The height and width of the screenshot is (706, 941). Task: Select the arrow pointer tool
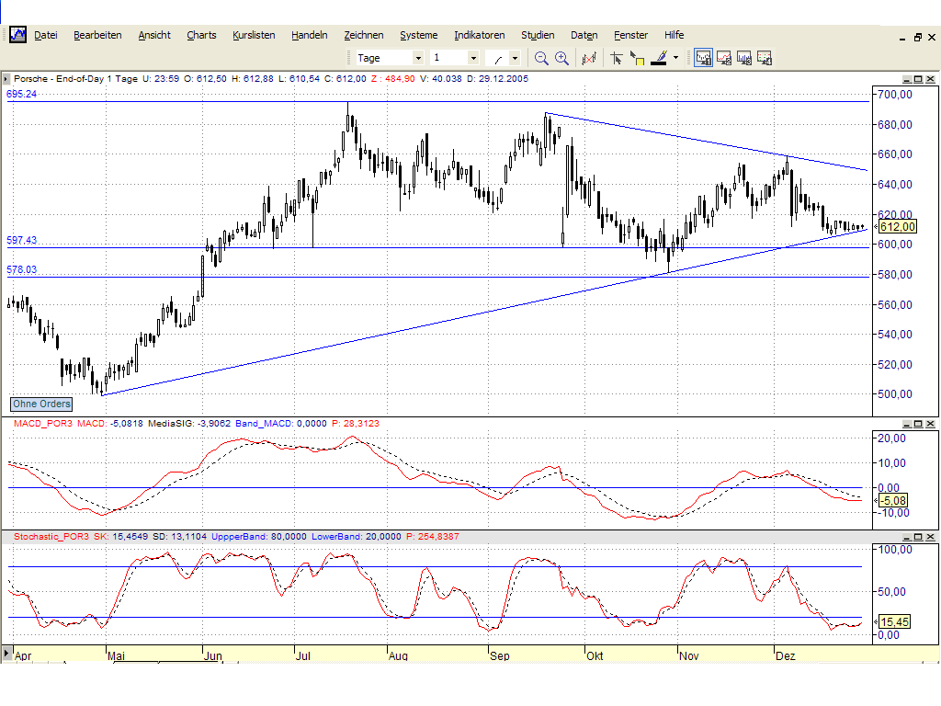617,57
